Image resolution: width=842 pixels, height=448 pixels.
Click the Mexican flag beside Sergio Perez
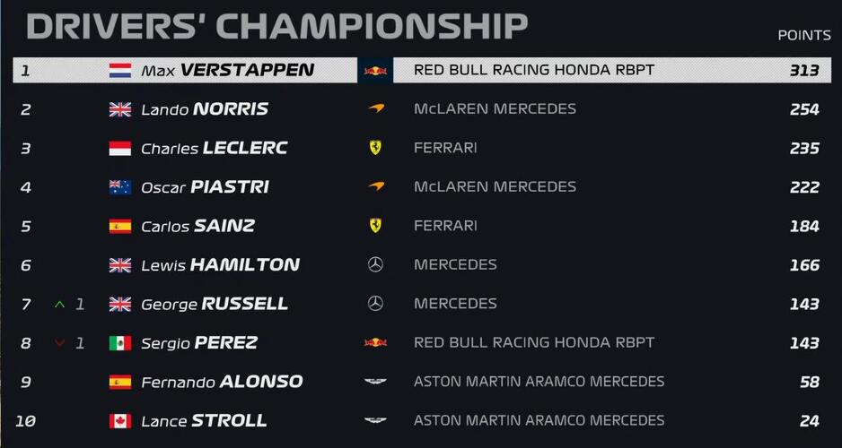[119, 343]
